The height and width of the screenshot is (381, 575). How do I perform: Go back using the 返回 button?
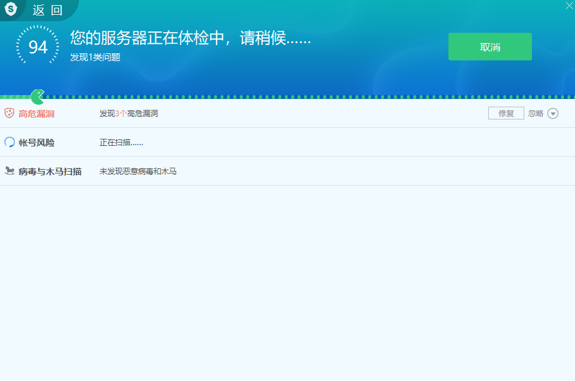pyautogui.click(x=48, y=10)
